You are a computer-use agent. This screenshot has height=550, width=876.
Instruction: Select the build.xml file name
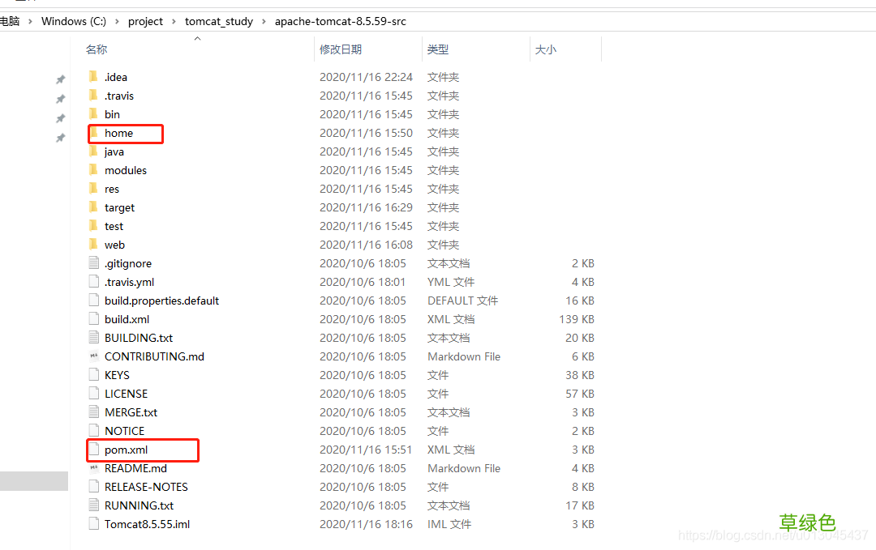pyautogui.click(x=127, y=319)
